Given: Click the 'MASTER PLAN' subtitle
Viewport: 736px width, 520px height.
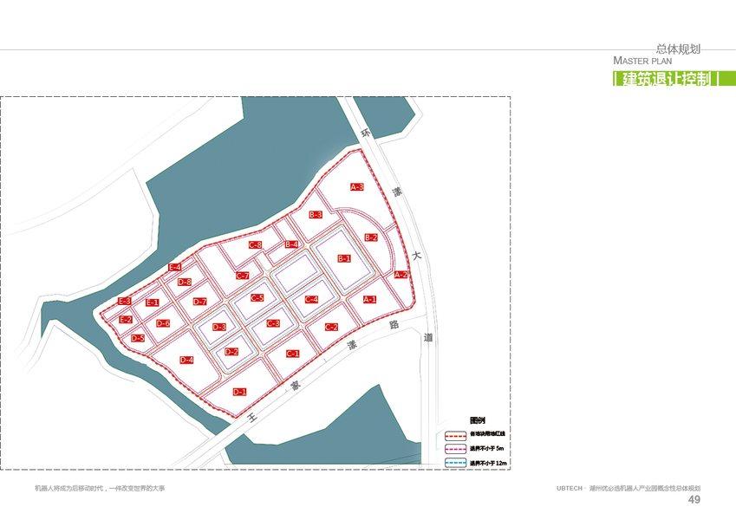Looking at the screenshot, I should coord(642,61).
